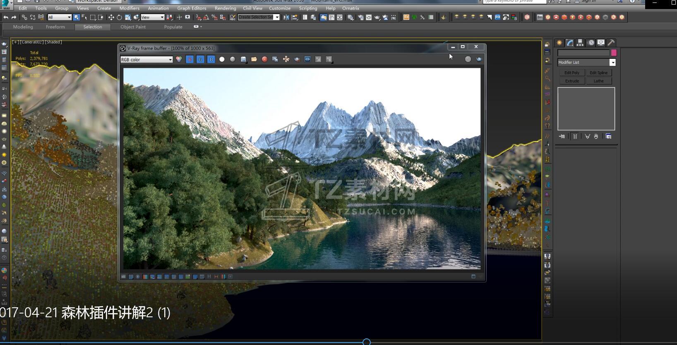
Task: Clear the image with the red X icon
Action: click(x=264, y=60)
